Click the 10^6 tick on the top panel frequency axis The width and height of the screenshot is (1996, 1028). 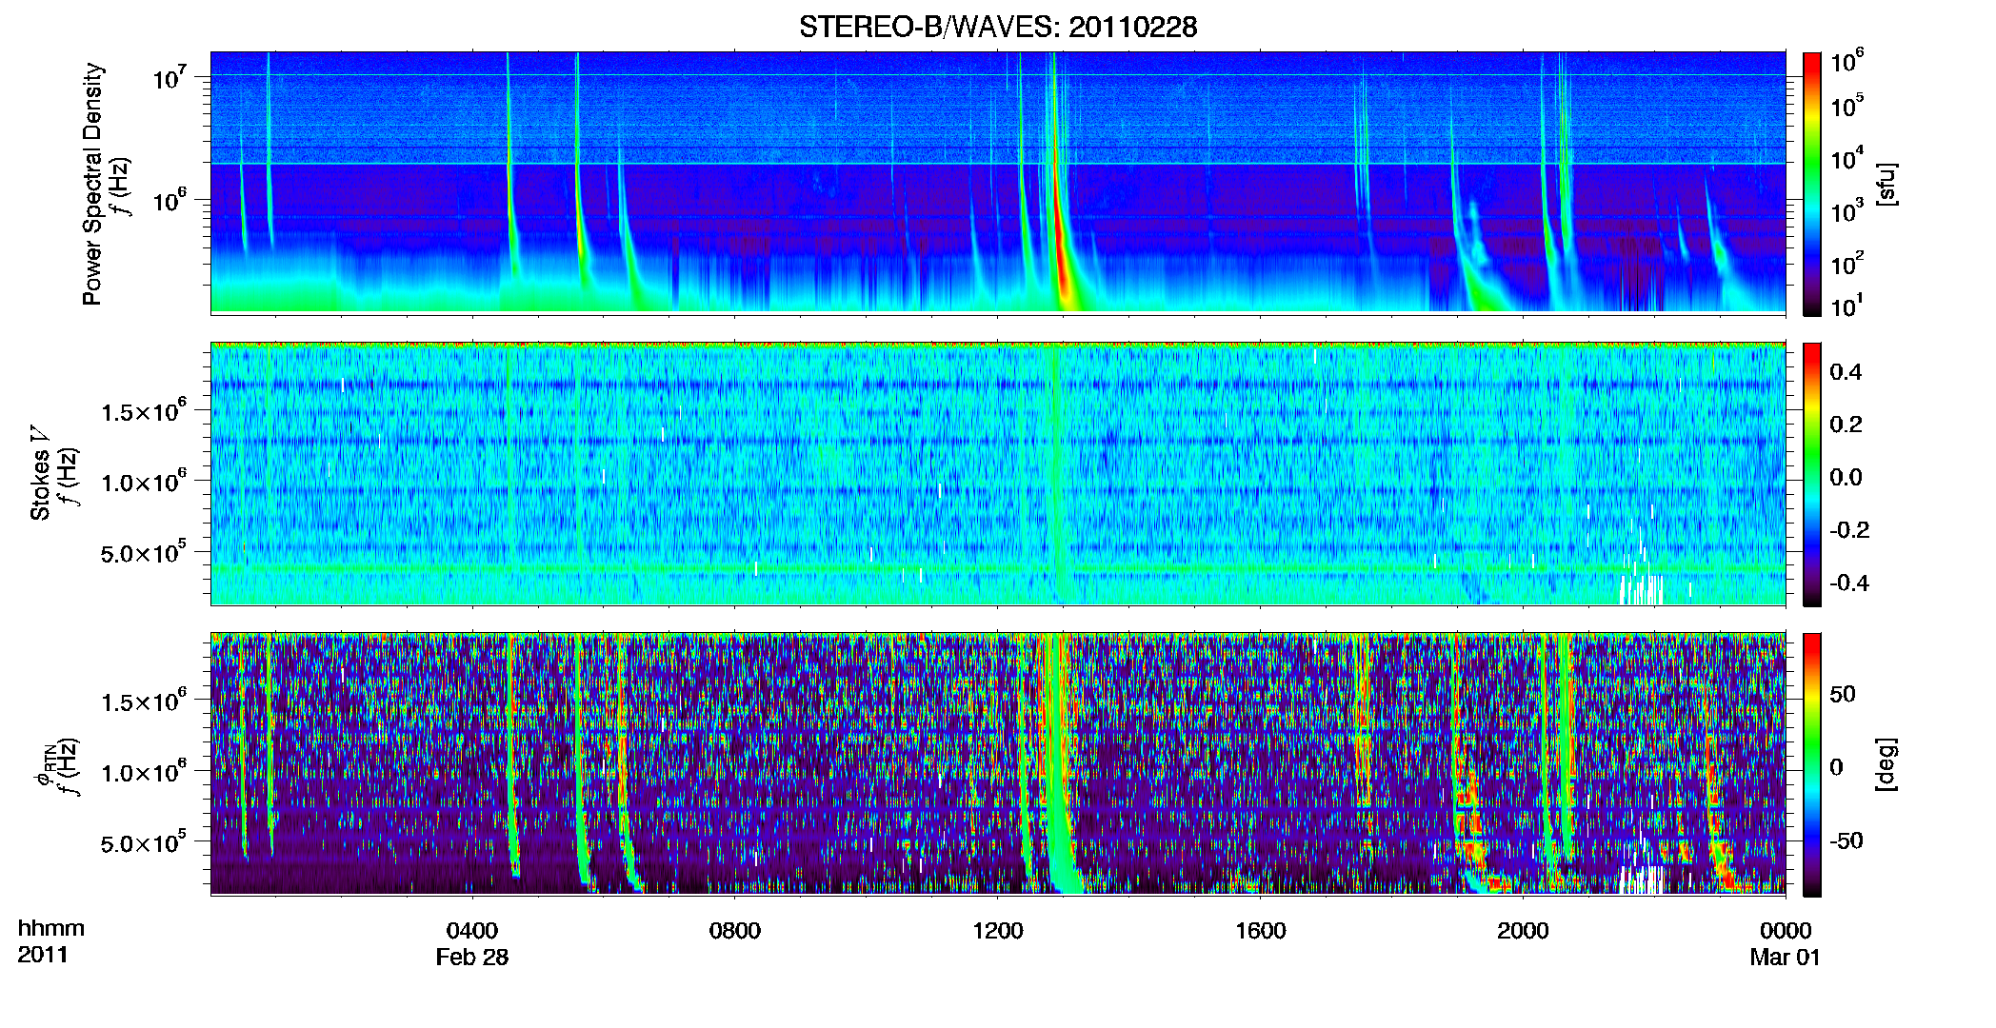coord(170,201)
